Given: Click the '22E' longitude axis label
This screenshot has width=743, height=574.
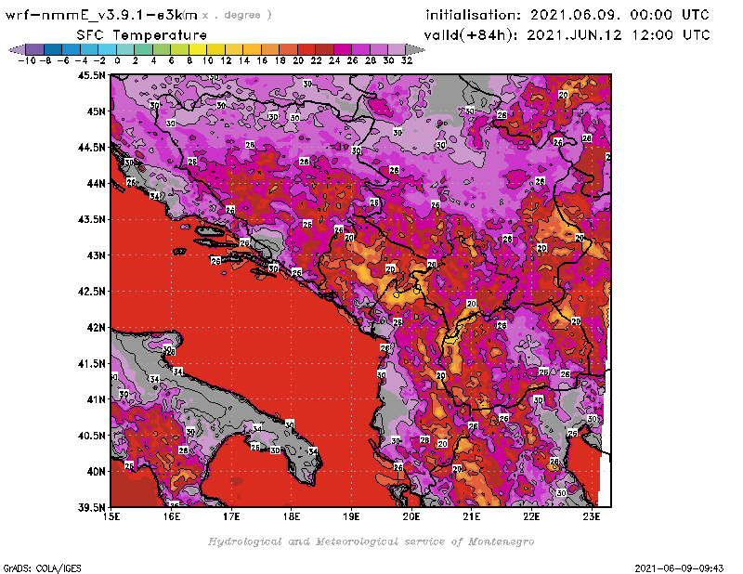Looking at the screenshot, I should pos(531,516).
